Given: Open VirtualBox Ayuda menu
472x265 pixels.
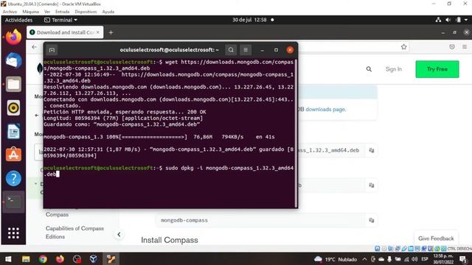Looking at the screenshot, I should 108,12.
